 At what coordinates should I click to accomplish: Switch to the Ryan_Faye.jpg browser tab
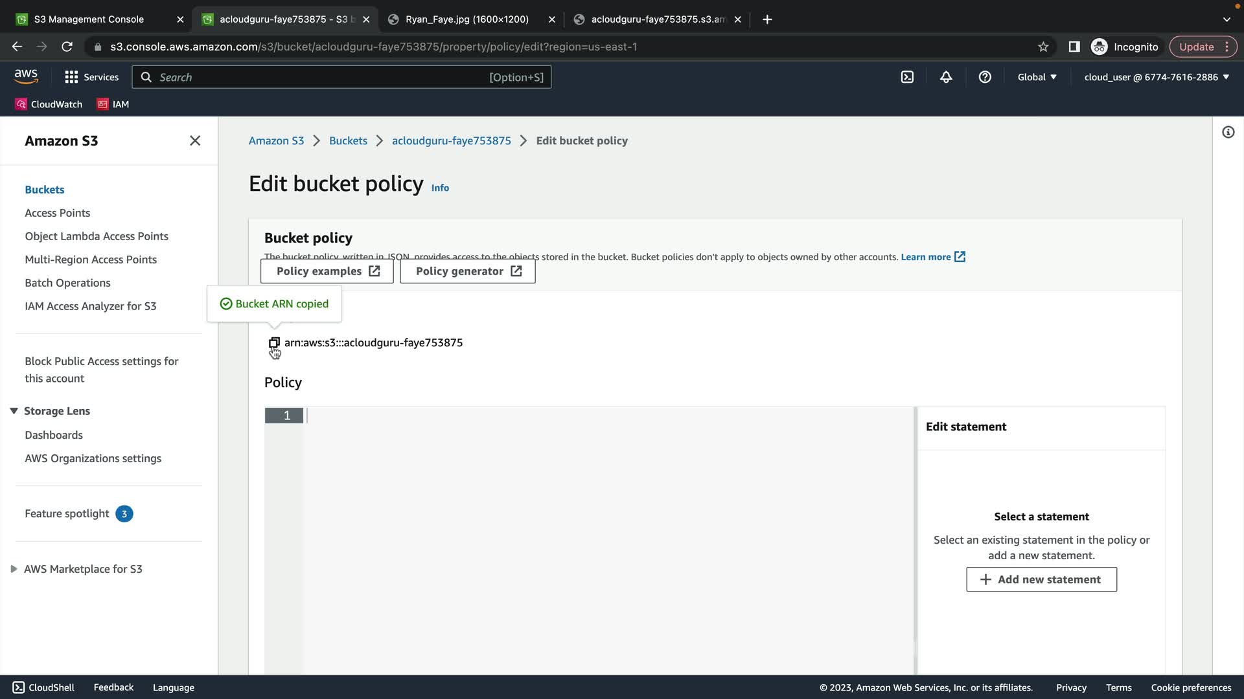pos(466,19)
